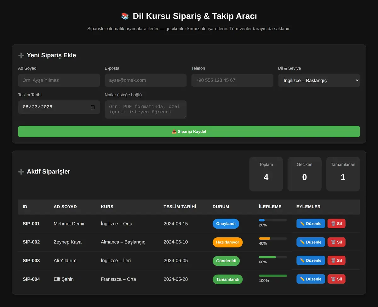The width and height of the screenshot is (378, 307).
Task: Click the Gönderildi status badge
Action: pos(226,261)
